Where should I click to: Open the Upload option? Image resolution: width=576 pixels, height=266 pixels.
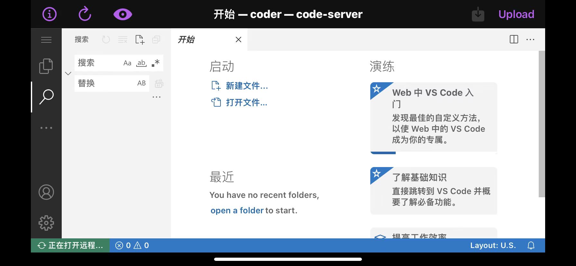pos(516,14)
